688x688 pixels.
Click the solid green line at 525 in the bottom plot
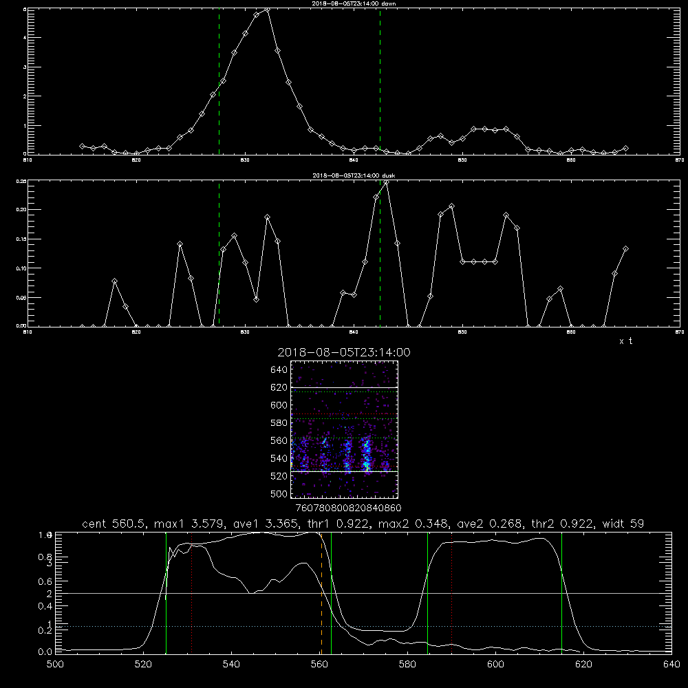tap(166, 593)
